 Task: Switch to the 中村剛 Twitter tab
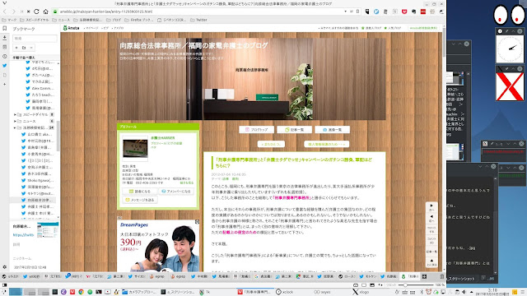(200, 276)
